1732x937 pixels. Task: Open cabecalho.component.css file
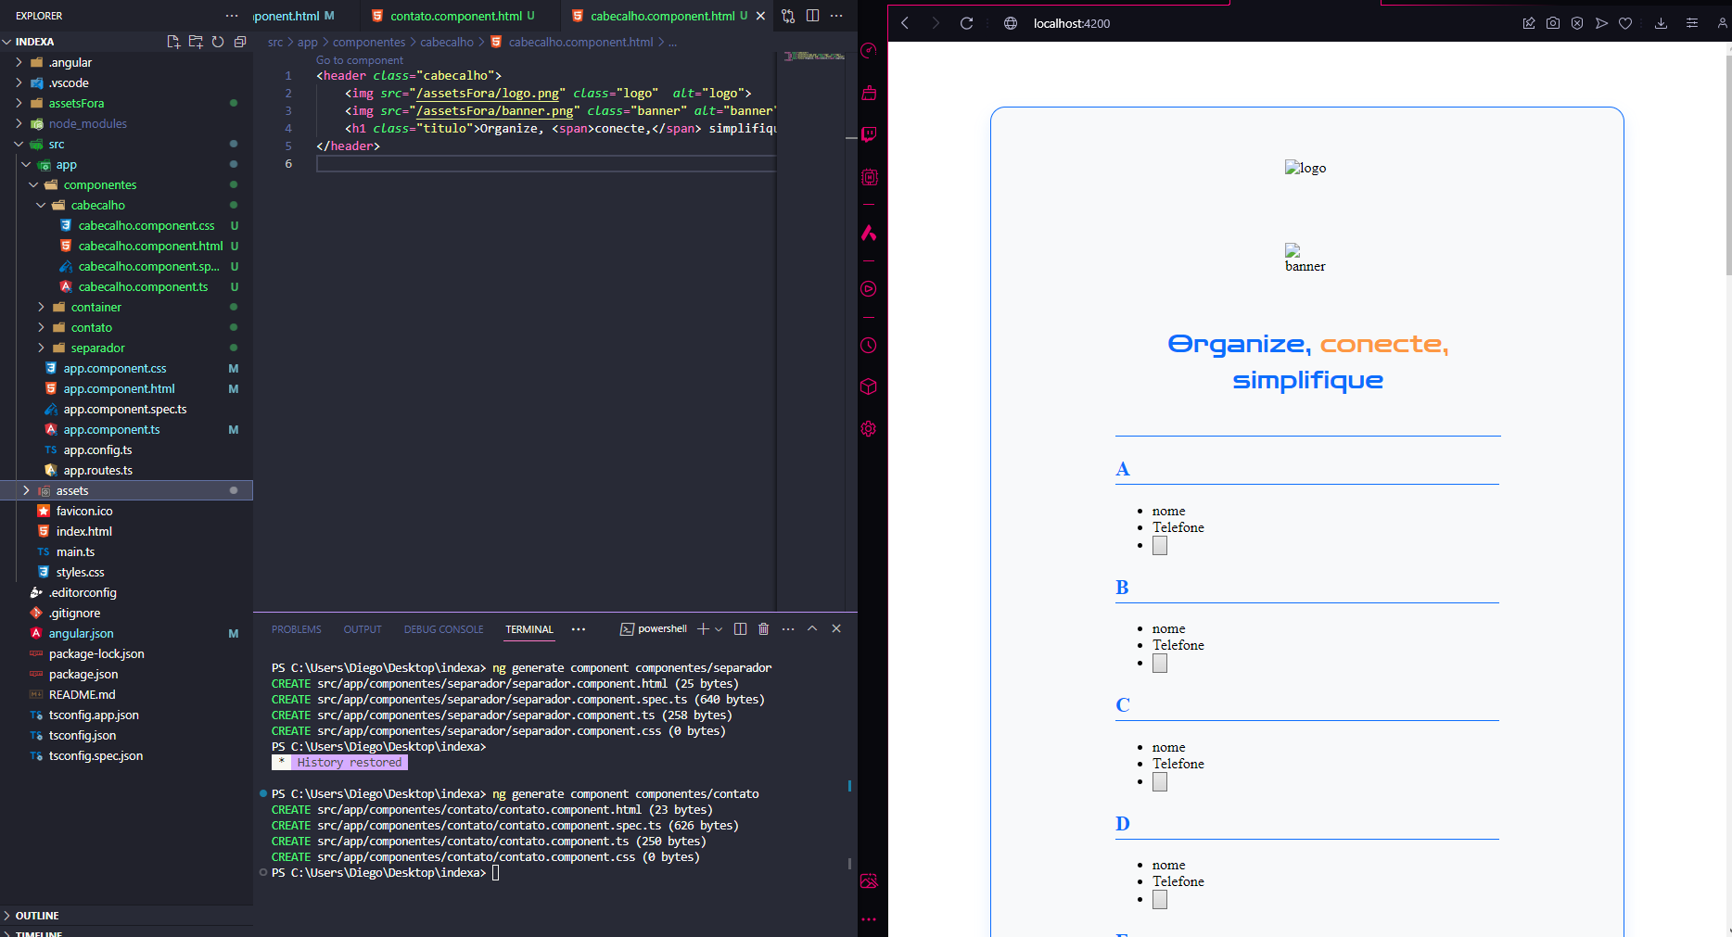tap(146, 225)
